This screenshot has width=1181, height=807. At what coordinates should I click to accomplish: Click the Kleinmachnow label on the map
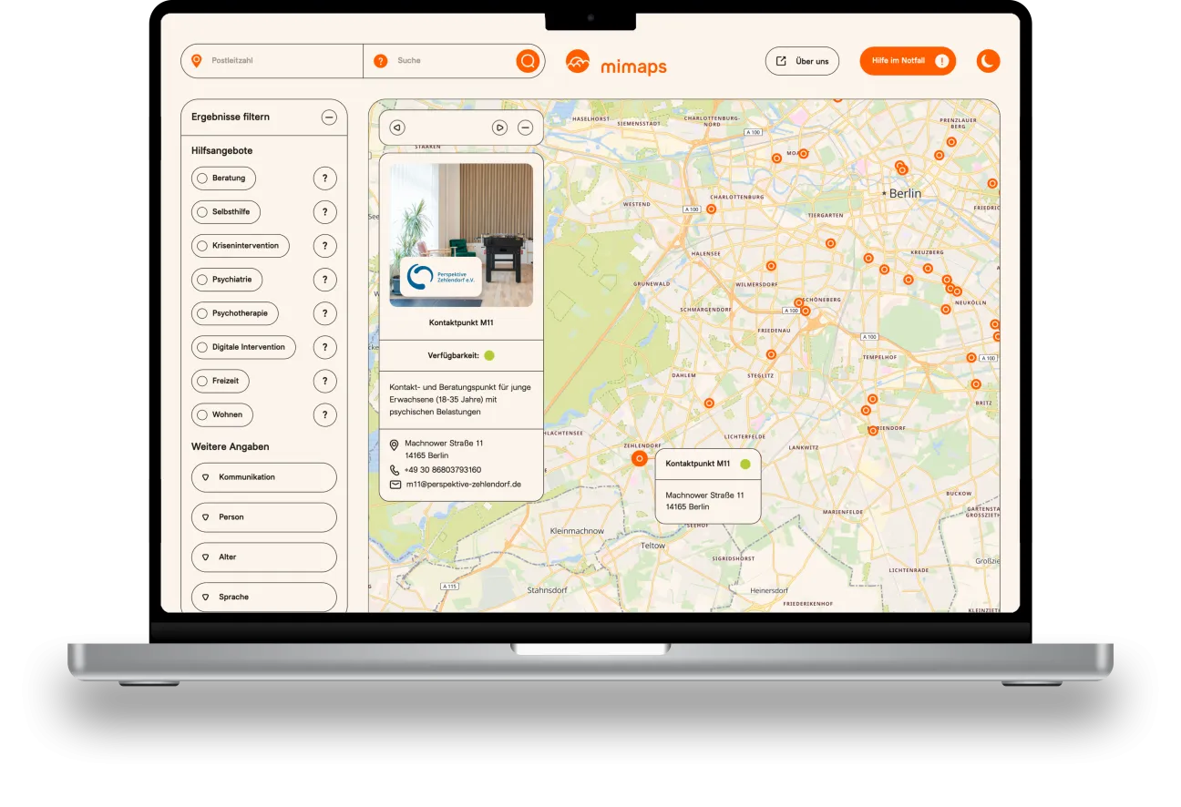(578, 531)
